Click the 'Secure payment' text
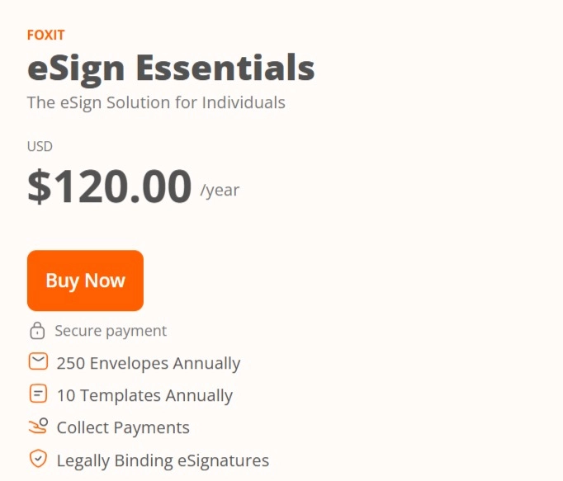Screen dimensions: 563x481 (111, 331)
